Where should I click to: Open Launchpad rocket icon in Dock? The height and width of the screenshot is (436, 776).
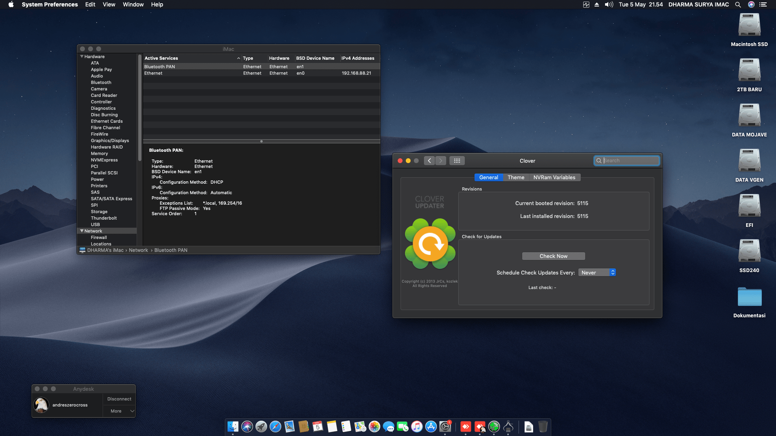pyautogui.click(x=261, y=426)
